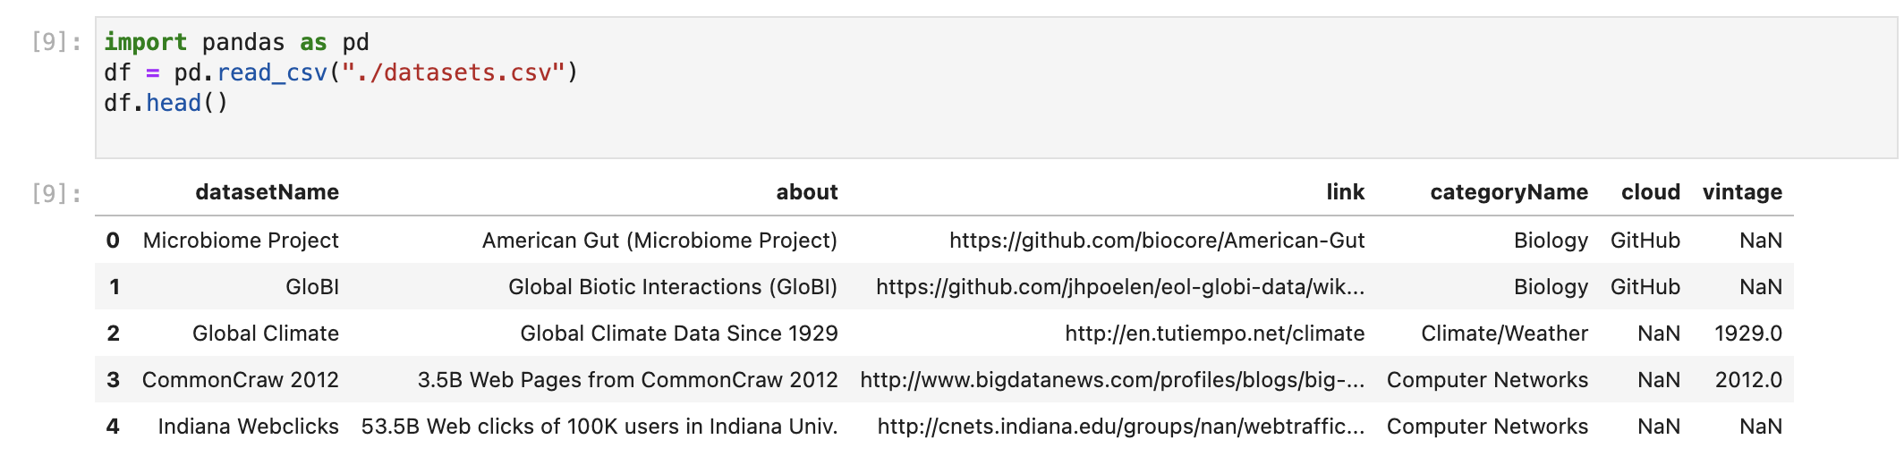This screenshot has width=1904, height=465.
Task: Click the American-Gut GitHub URL
Action: pos(1156,241)
